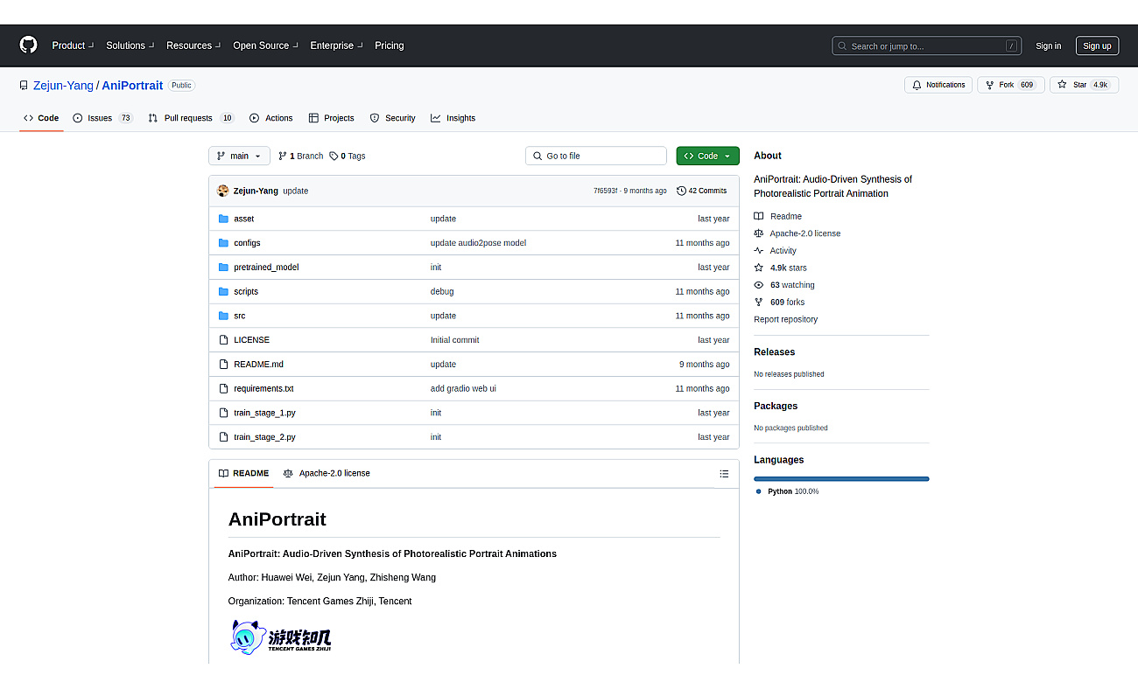The height and width of the screenshot is (689, 1138).
Task: Expand the Resources menu
Action: pos(193,45)
